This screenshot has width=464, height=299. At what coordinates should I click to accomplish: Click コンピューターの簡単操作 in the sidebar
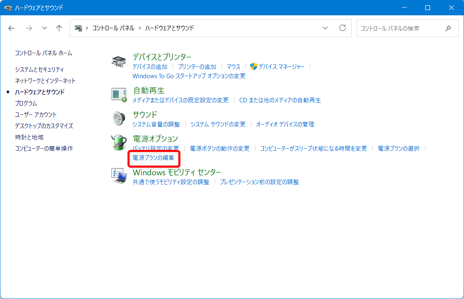44,148
